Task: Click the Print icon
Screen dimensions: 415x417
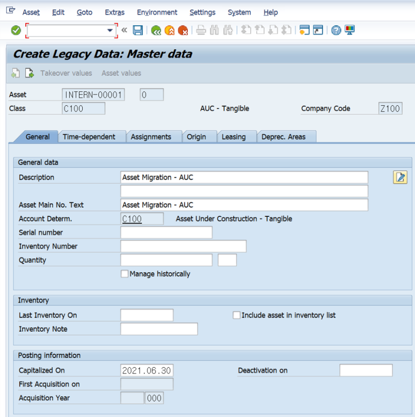Action: [201, 30]
